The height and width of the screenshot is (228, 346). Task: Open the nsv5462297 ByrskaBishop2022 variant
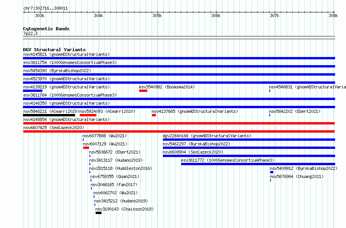[196, 144]
